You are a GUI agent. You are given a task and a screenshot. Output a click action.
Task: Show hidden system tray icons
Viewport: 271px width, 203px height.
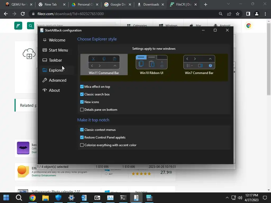point(227,198)
